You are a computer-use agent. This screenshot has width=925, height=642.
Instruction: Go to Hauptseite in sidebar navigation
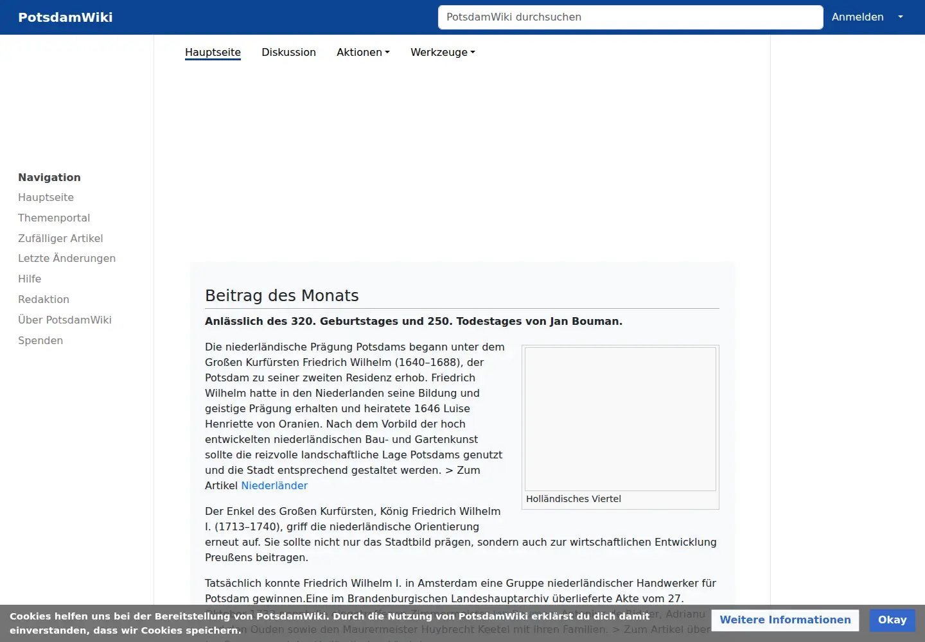coord(46,198)
